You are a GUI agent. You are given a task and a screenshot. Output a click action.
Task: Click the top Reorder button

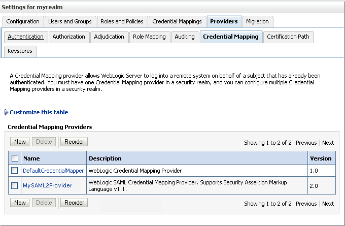point(74,142)
